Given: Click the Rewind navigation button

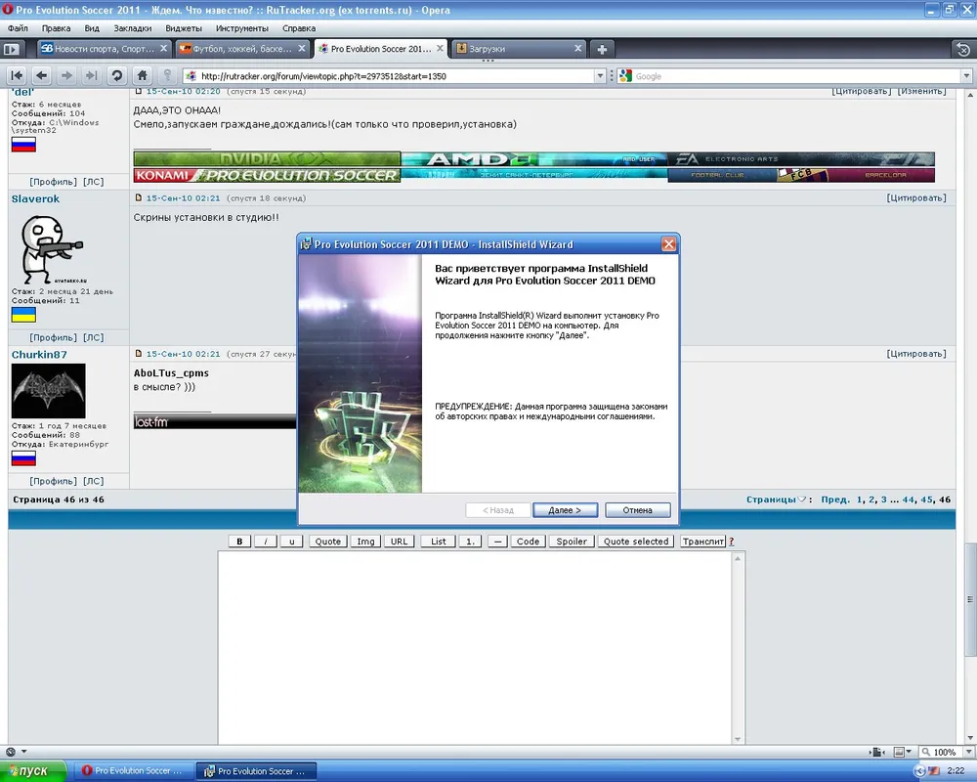Looking at the screenshot, I should point(17,76).
